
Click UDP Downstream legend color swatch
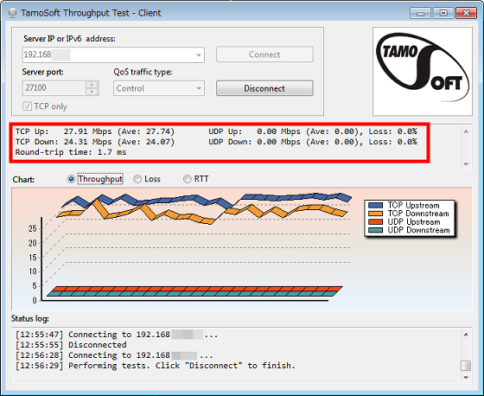click(376, 230)
